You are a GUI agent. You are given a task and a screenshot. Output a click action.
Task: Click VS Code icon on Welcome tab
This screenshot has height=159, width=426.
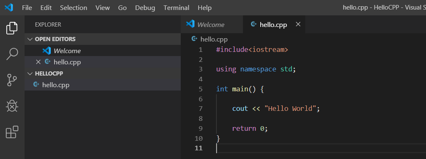pyautogui.click(x=190, y=24)
